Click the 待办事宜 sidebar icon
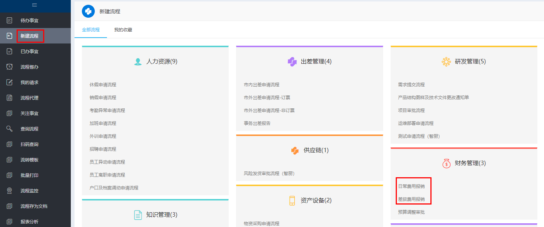The image size is (544, 227). pyautogui.click(x=10, y=21)
